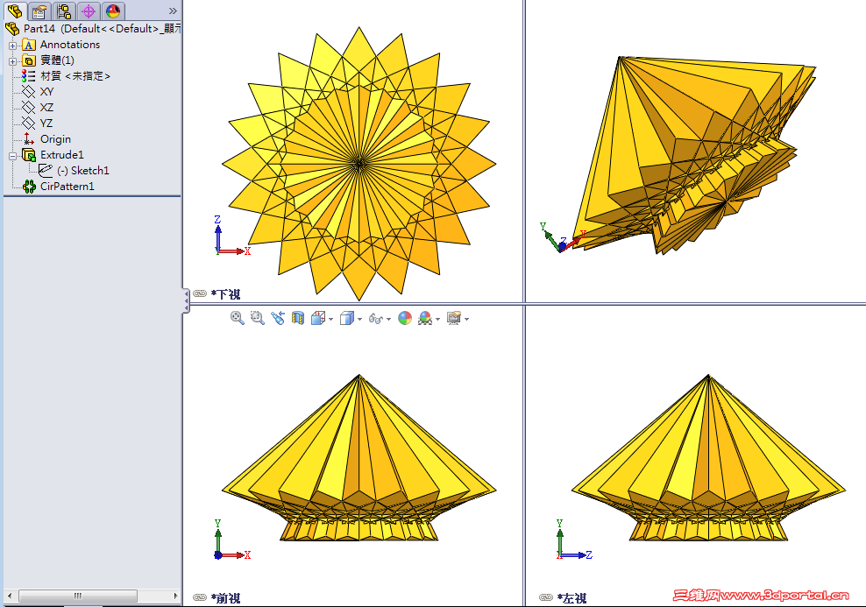Open the View Orientation dropdown arrow
Screen dimensions: 866x607
click(330, 318)
